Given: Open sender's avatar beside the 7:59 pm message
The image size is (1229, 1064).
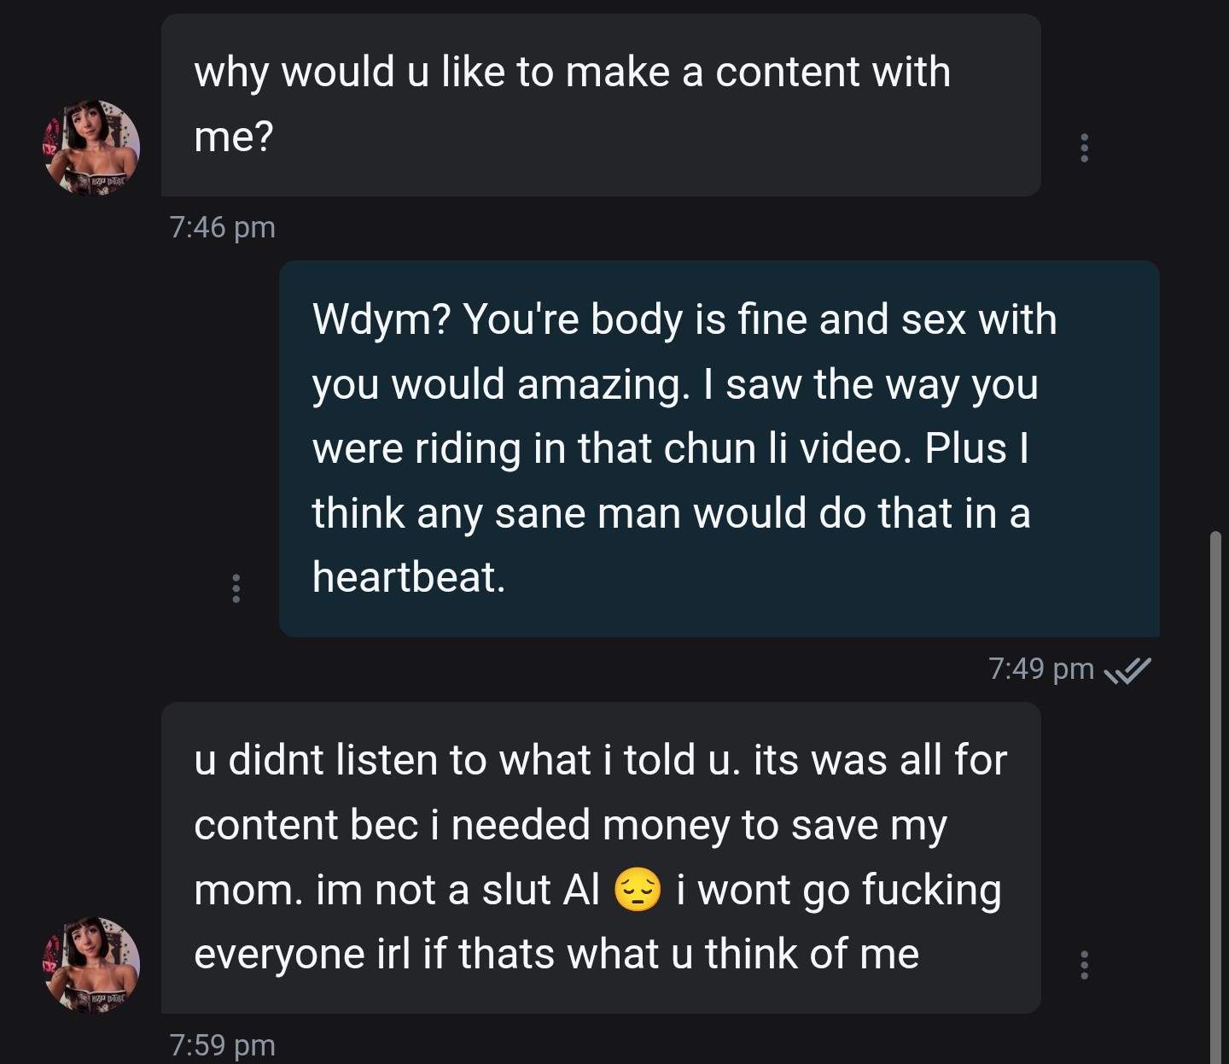Looking at the screenshot, I should coord(91,965).
